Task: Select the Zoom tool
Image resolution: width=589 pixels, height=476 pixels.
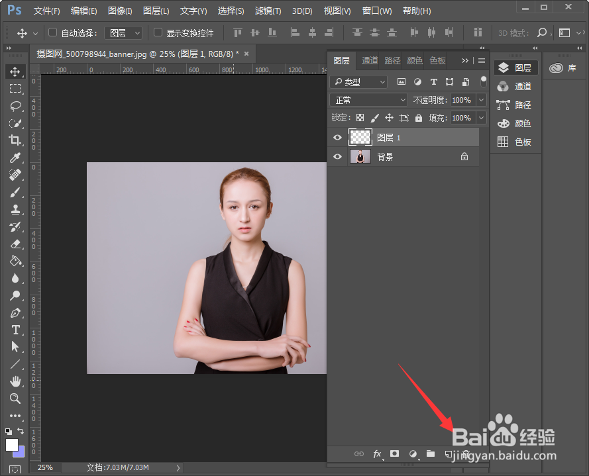Action: pos(15,399)
